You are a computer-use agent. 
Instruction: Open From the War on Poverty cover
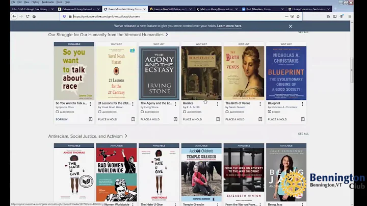click(244, 174)
